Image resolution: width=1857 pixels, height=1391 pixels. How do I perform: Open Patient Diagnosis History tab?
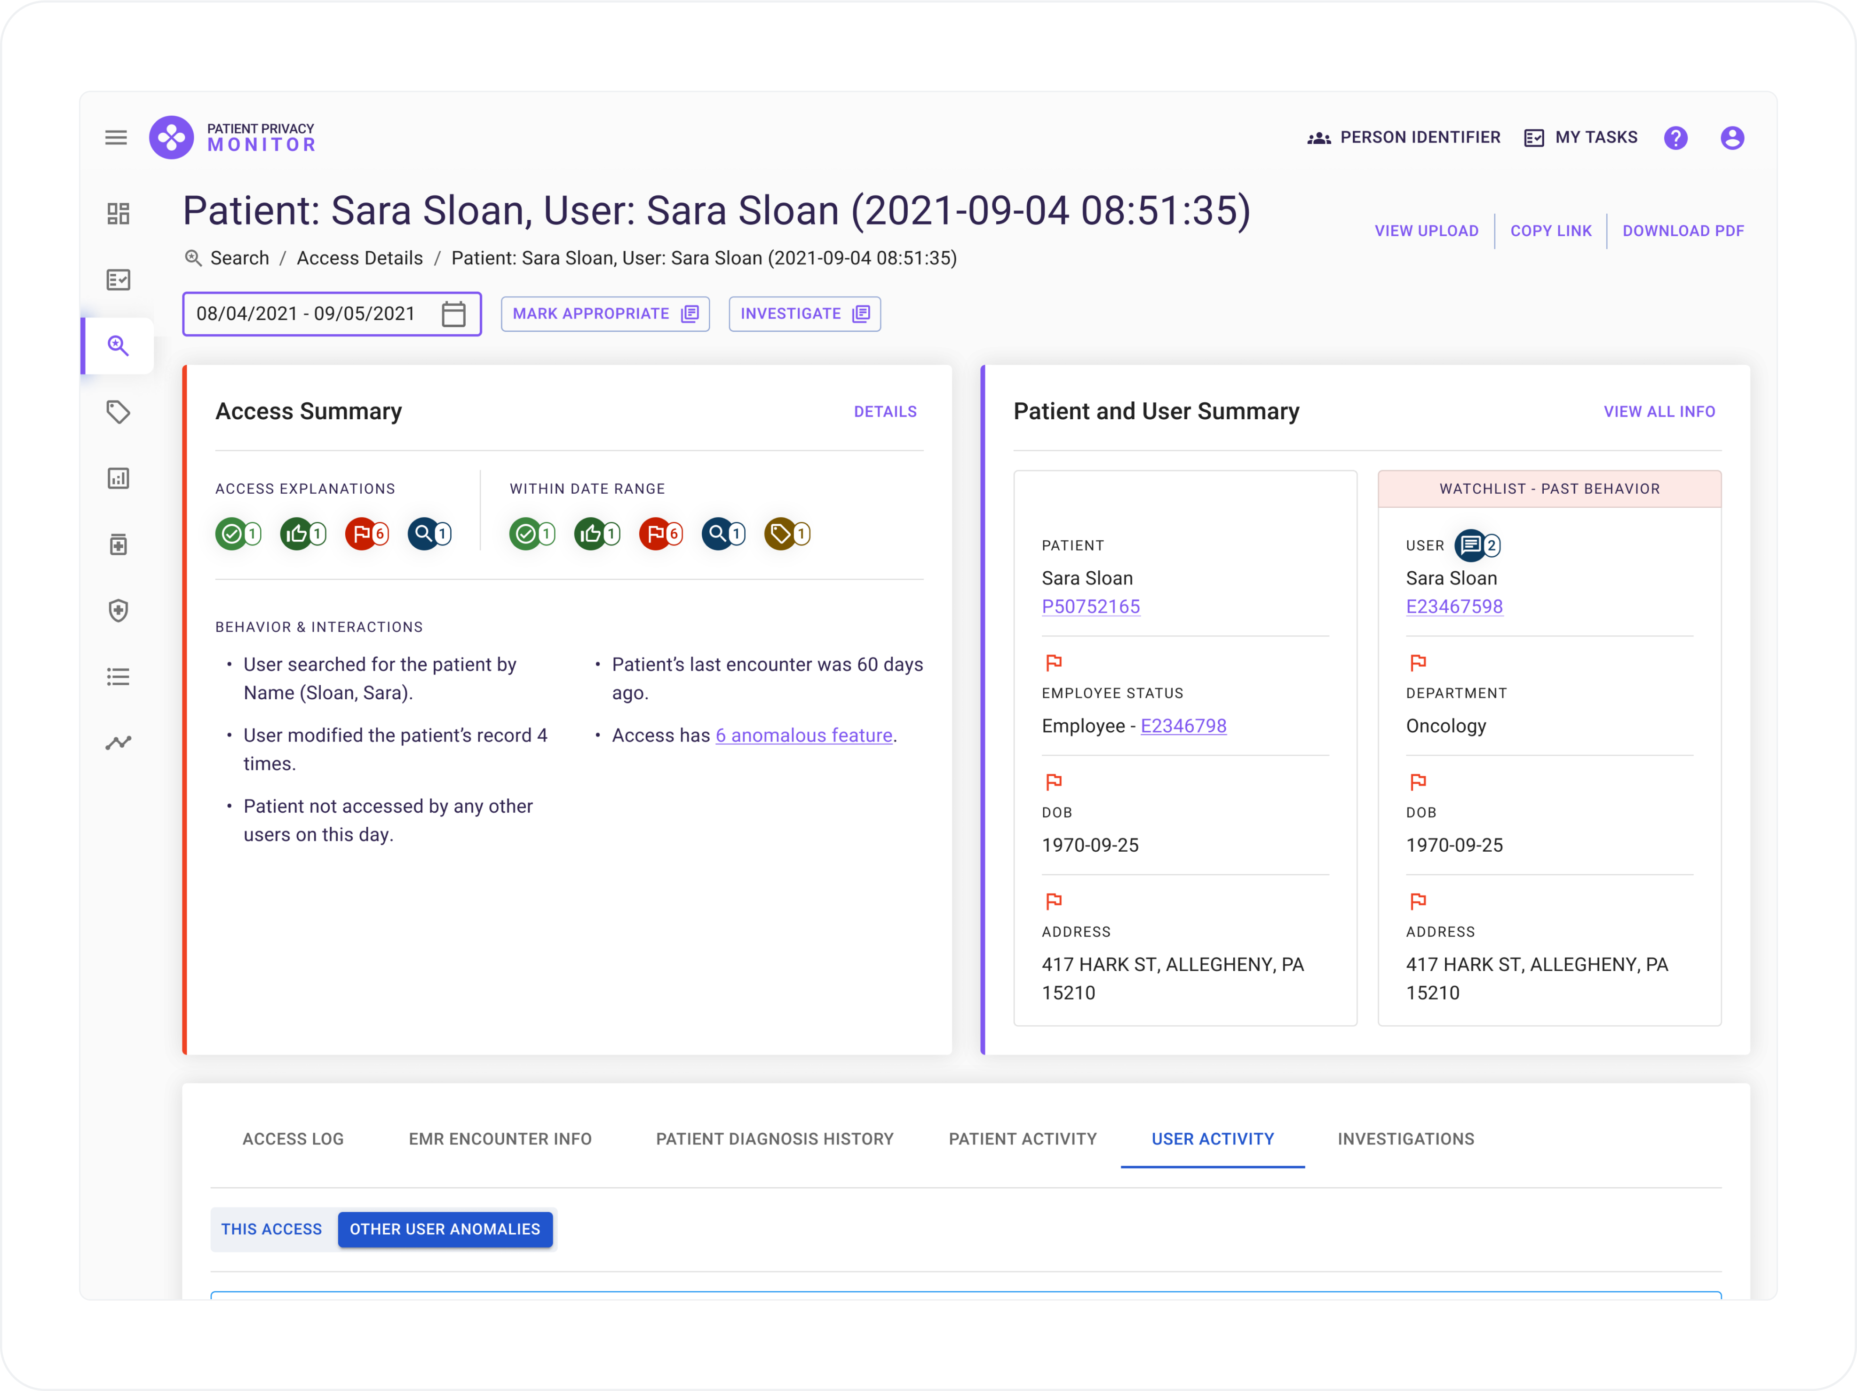point(775,1139)
